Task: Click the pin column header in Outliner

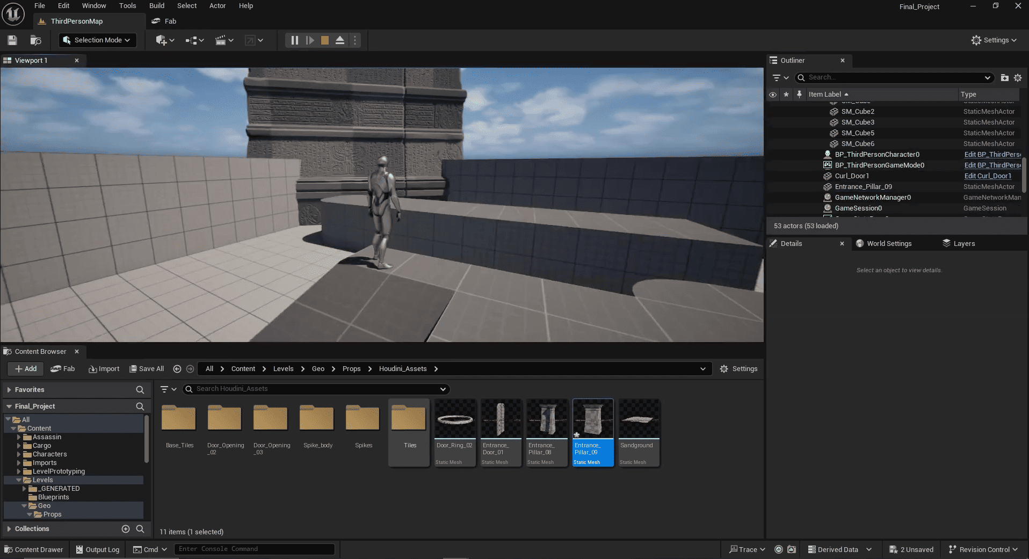Action: (799, 95)
